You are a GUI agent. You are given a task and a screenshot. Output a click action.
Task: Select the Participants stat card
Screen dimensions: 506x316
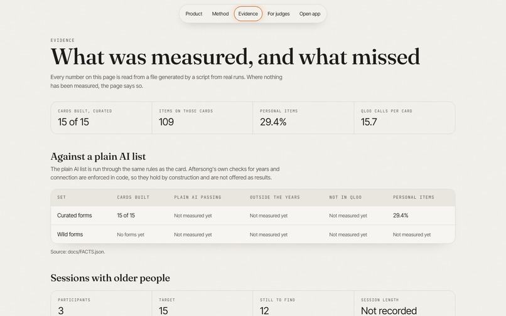point(101,303)
